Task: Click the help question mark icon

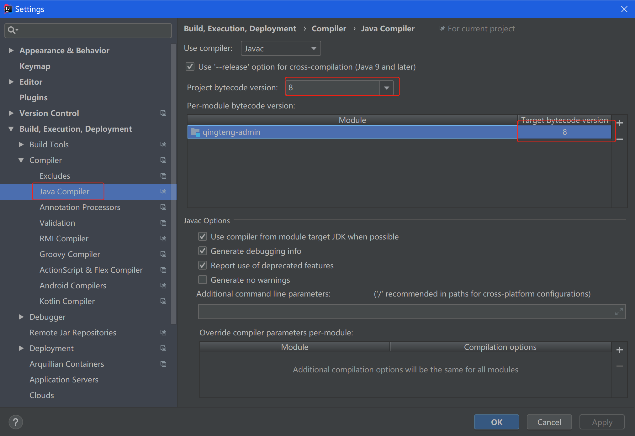Action: (x=16, y=422)
